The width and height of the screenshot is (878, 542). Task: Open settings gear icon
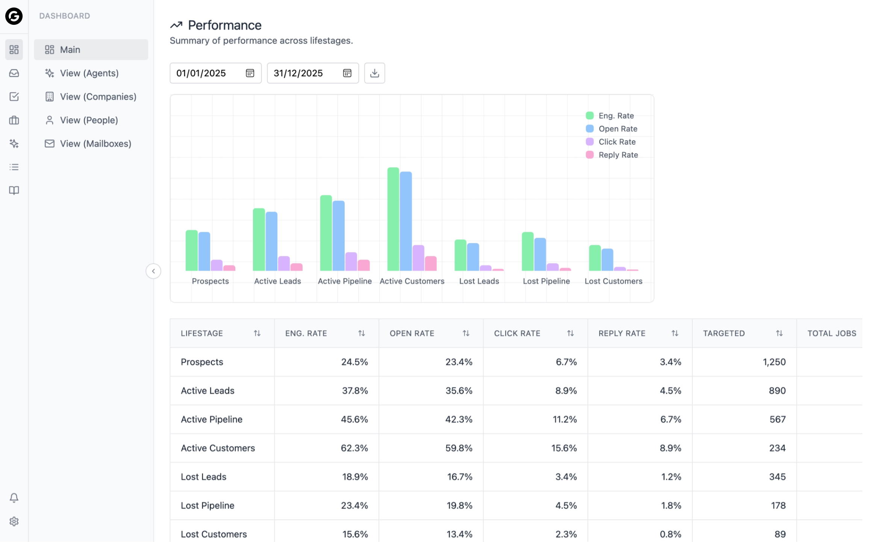point(14,521)
